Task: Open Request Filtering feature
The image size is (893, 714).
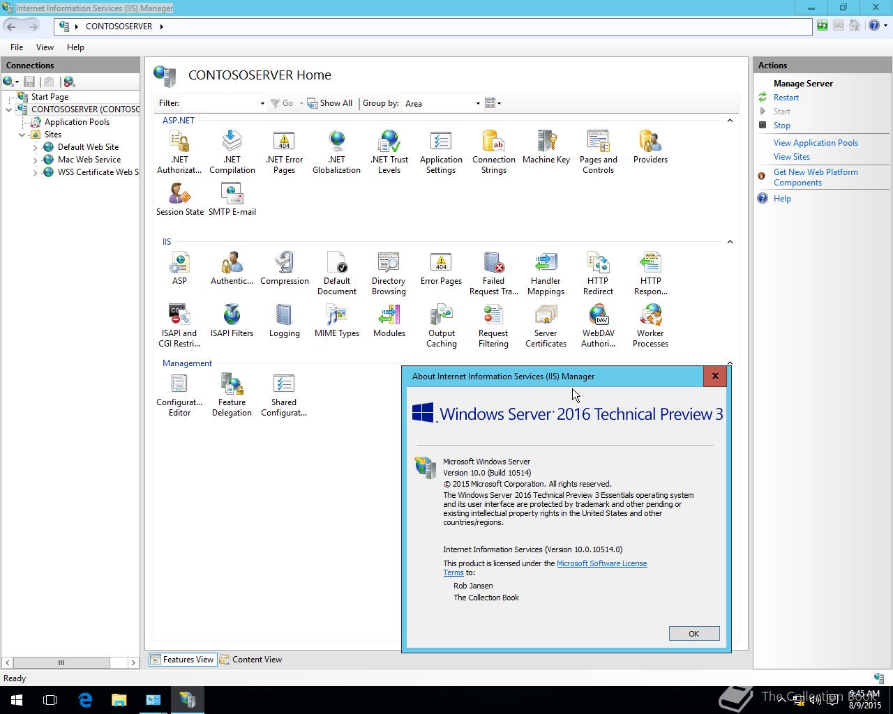Action: [493, 326]
